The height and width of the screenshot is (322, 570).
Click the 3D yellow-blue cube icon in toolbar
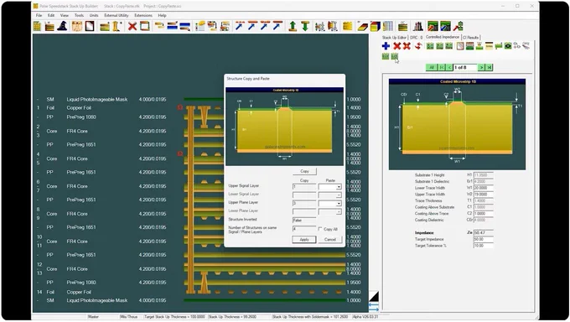pyautogui.click(x=376, y=26)
